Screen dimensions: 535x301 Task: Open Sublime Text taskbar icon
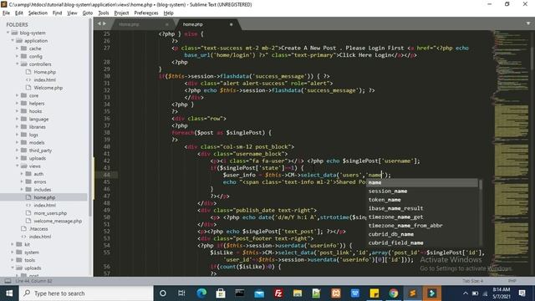click(412, 293)
